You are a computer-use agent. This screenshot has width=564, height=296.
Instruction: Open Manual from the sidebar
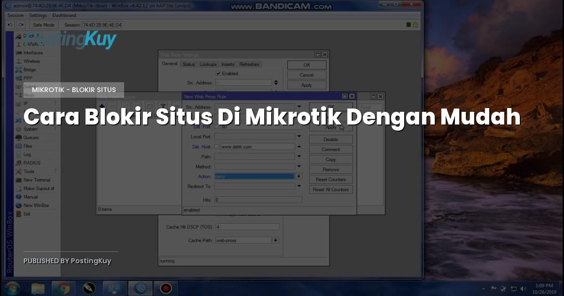point(31,197)
